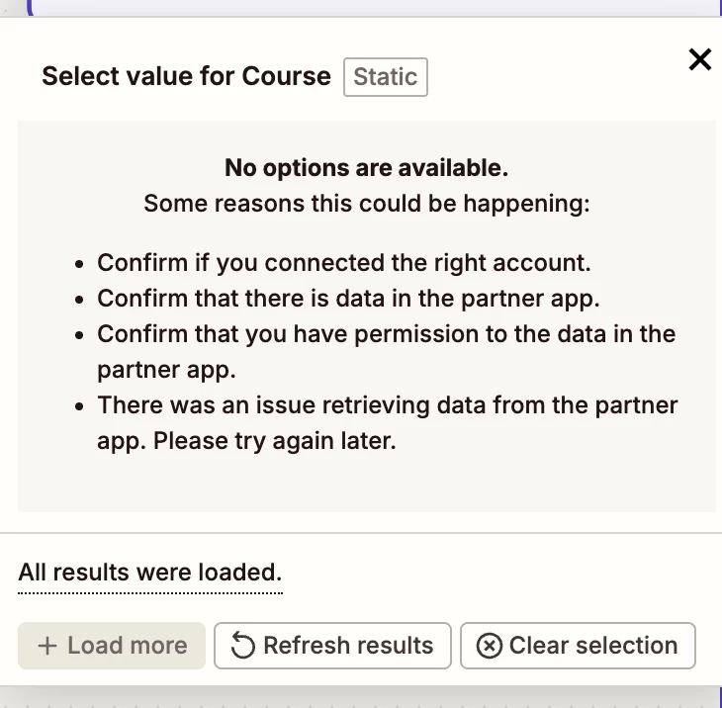722x708 pixels.
Task: Clear selection for the Course value
Action: (578, 646)
